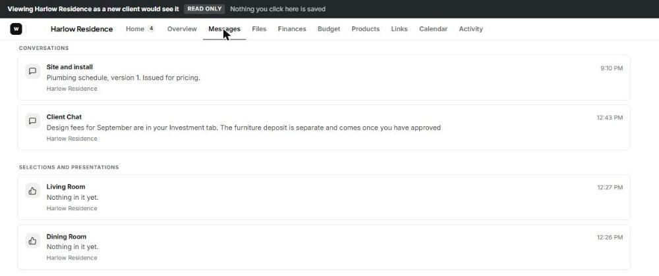
Task: Click 'Plumbing schedule, version 1' message preview
Action: [x=123, y=78]
